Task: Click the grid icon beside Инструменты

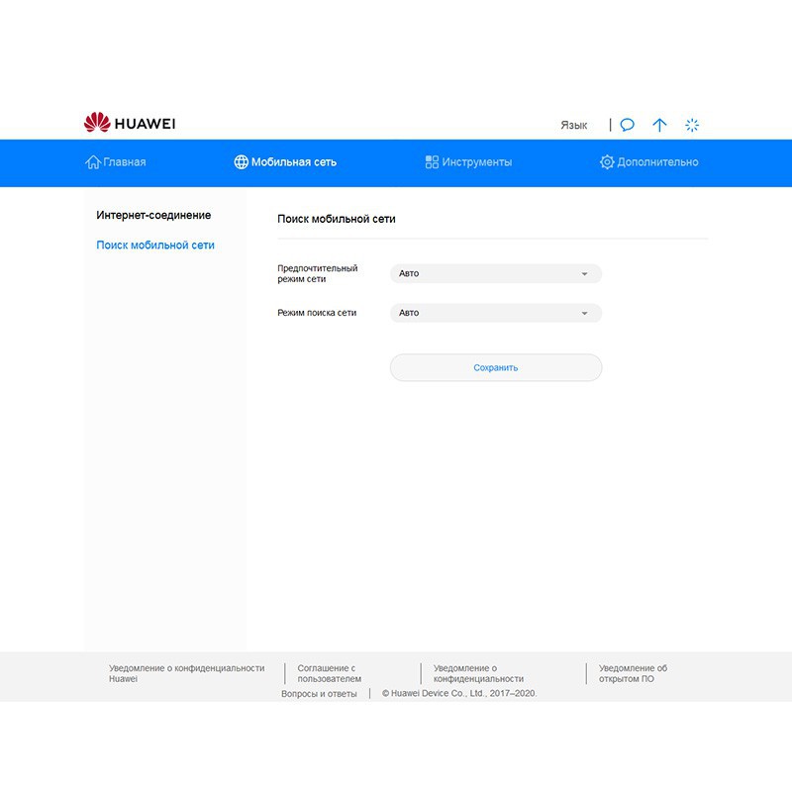Action: pyautogui.click(x=432, y=162)
